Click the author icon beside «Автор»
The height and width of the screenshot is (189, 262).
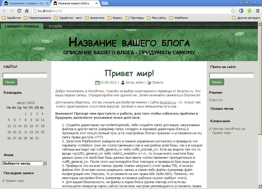(123, 83)
